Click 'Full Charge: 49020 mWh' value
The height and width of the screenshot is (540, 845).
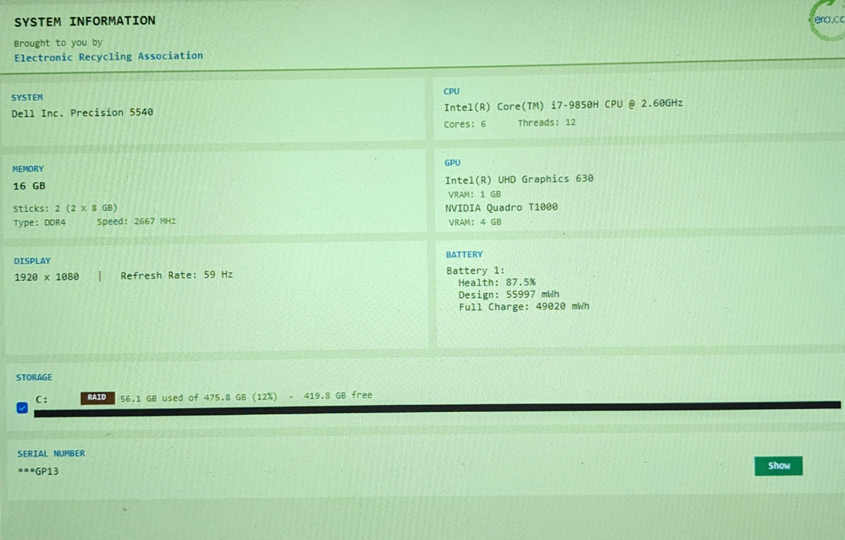524,307
